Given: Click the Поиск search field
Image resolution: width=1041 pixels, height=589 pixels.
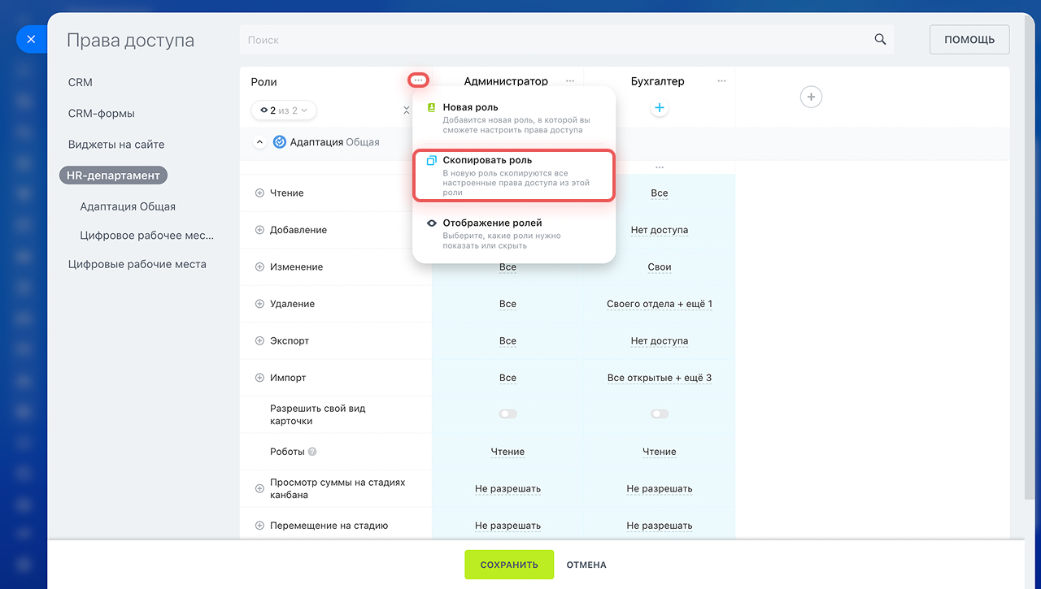Looking at the screenshot, I should coord(553,40).
